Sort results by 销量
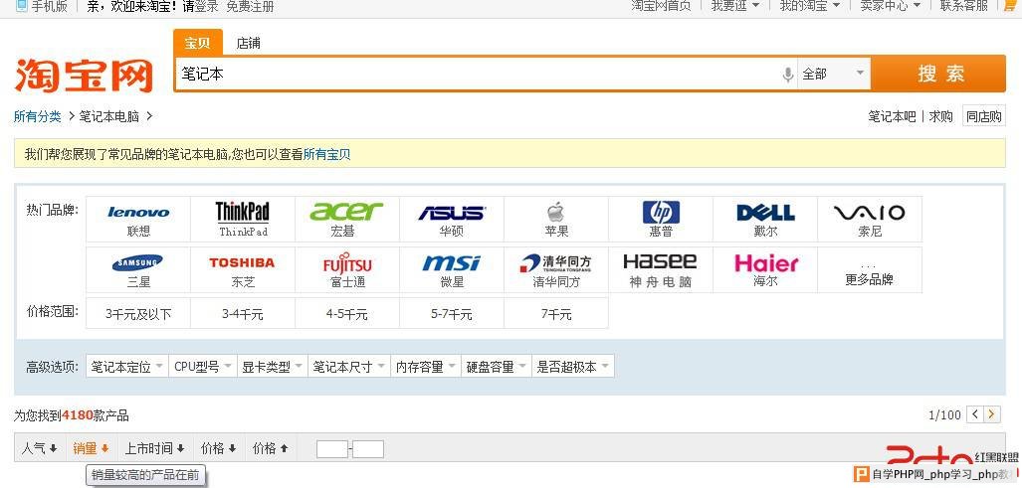Screen dimensions: 1022x488 (92, 448)
